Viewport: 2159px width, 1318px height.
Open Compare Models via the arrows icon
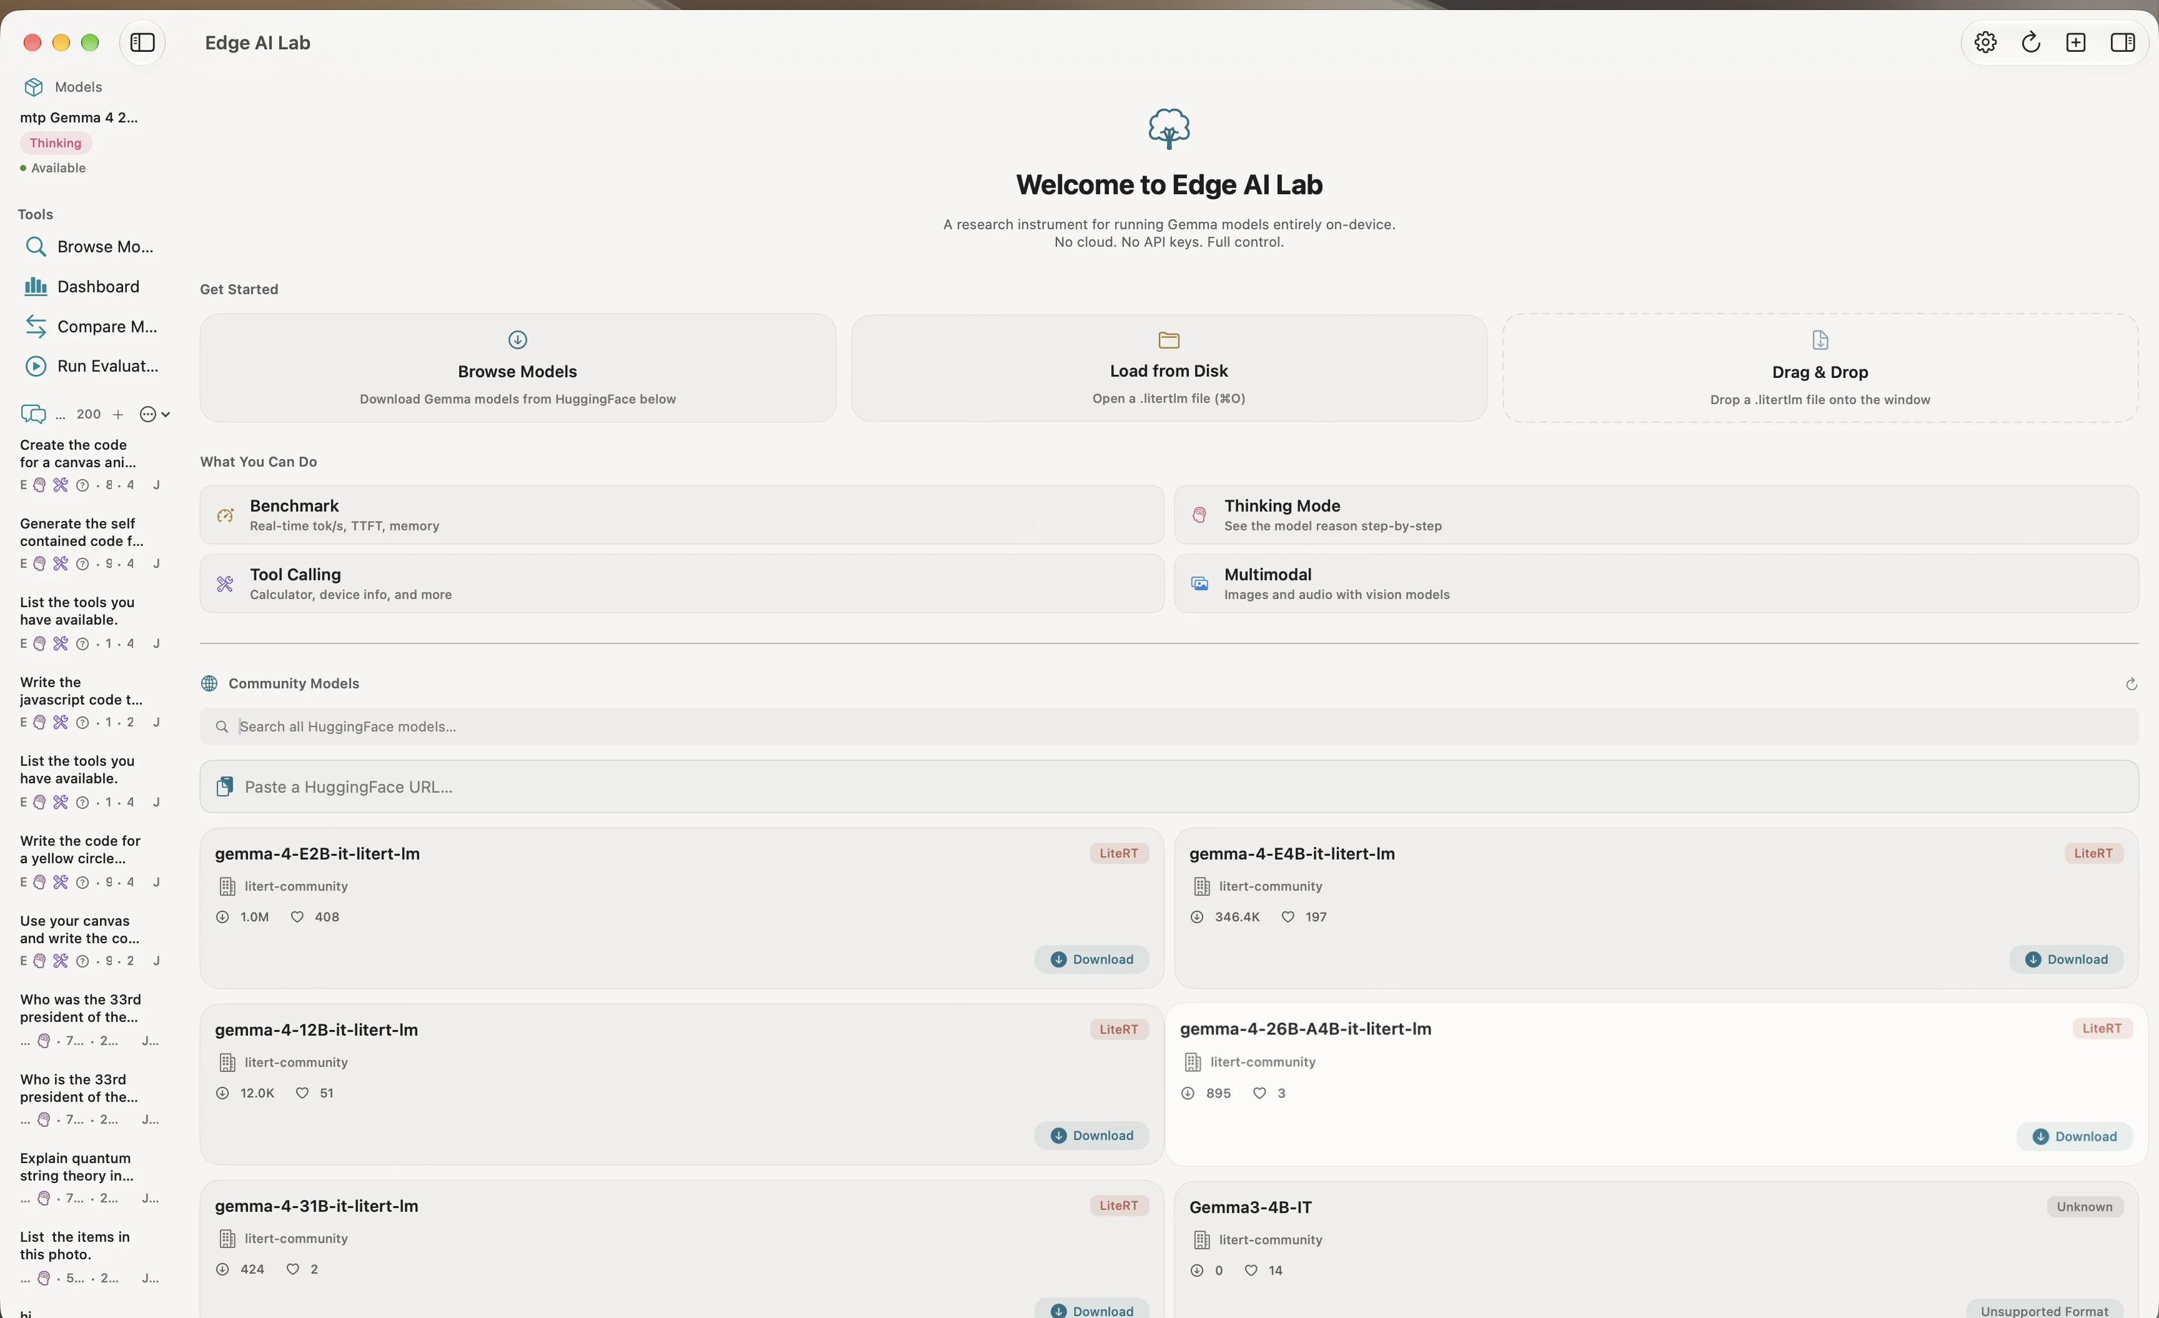coord(35,326)
